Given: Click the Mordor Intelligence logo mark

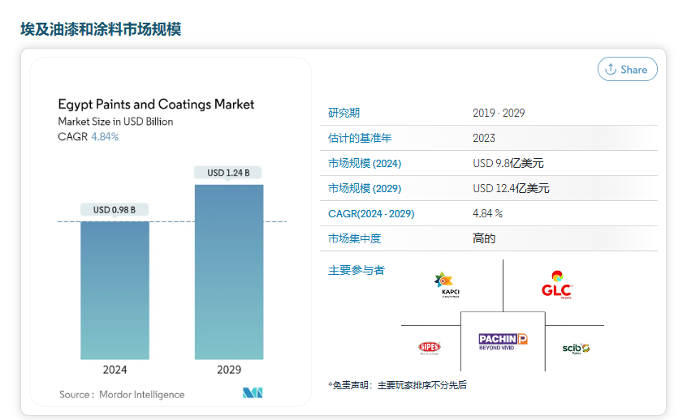Looking at the screenshot, I should pyautogui.click(x=253, y=392).
